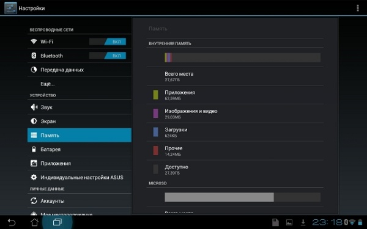Image resolution: width=367 pixels, height=229 pixels.
Task: Open Загрузки 624КБ storage row
Action: click(235, 132)
